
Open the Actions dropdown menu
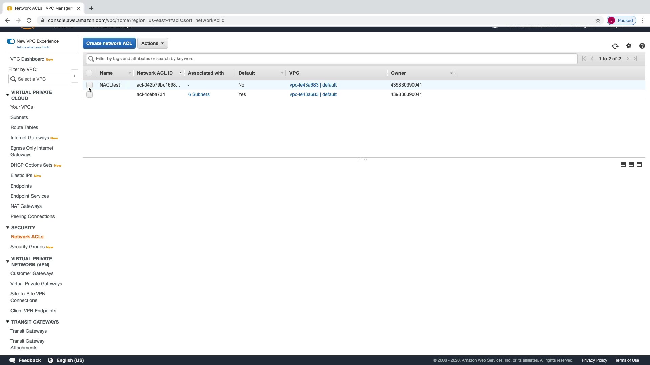click(x=152, y=43)
